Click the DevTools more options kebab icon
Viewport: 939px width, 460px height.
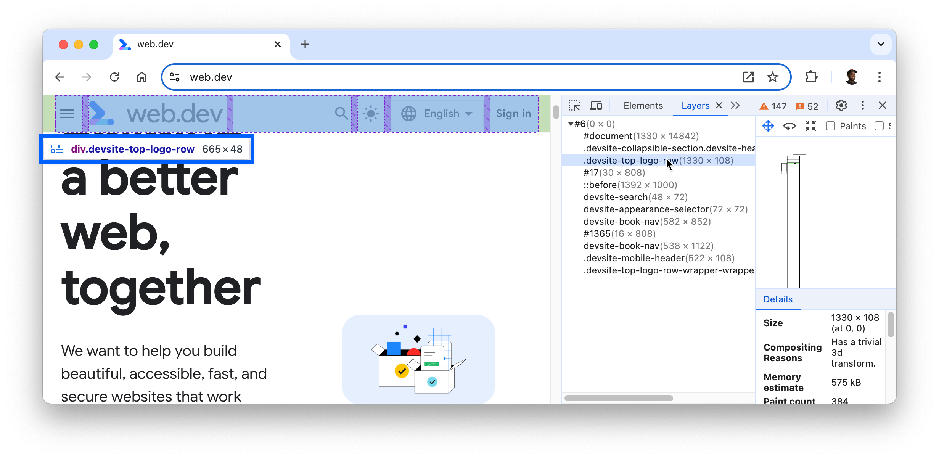pos(862,105)
